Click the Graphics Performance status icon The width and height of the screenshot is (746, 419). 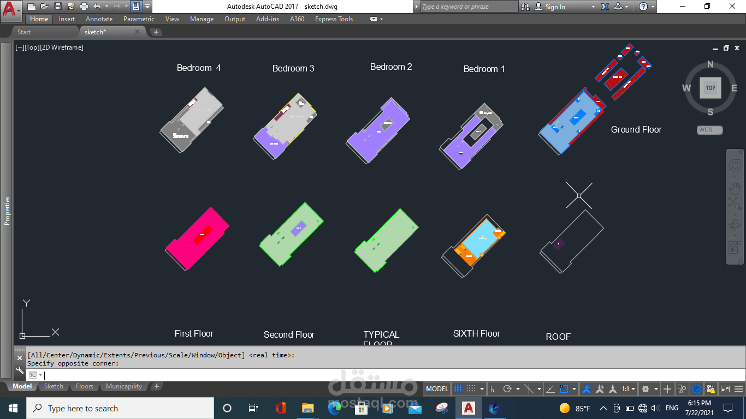pyautogui.click(x=697, y=389)
